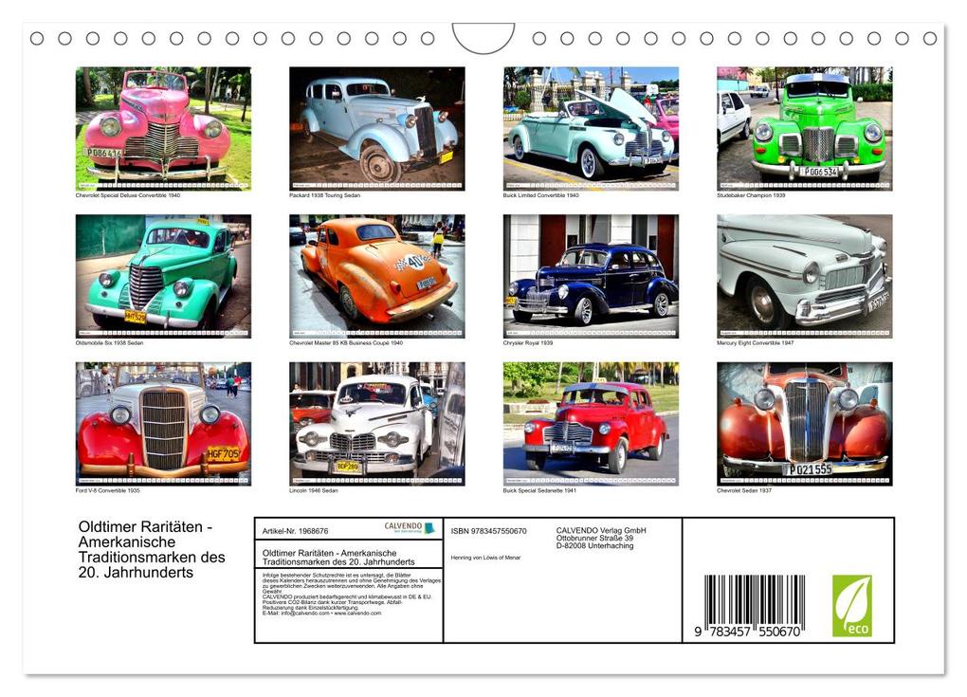Click caption 'Buick Special Sedanette 1941'
Viewport: 967px width, 697px height.
(539, 491)
